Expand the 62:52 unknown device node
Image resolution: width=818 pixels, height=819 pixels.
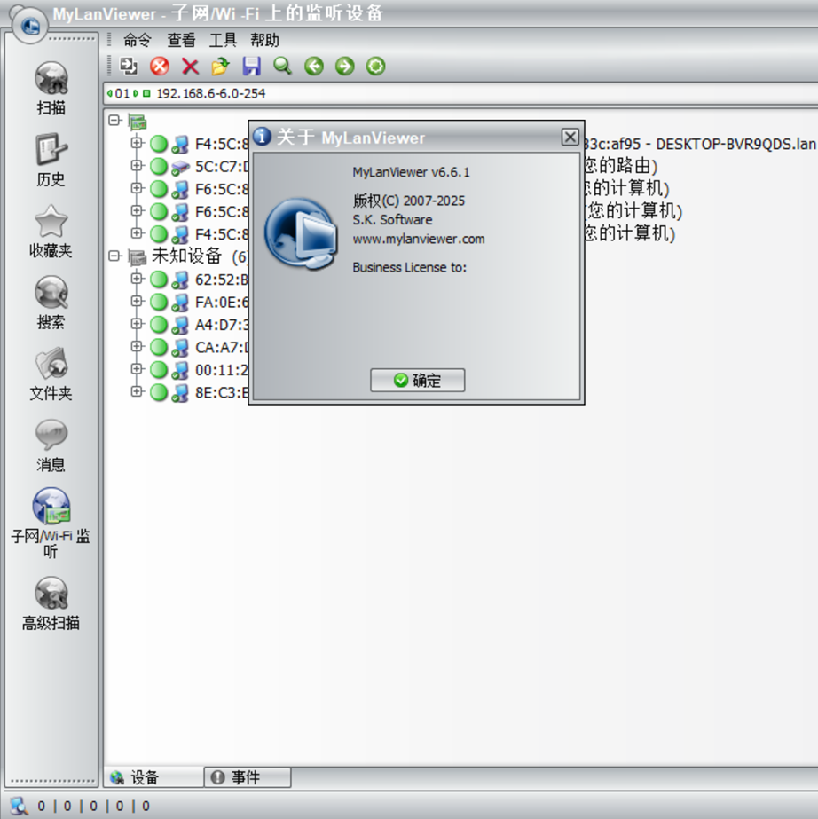tap(137, 279)
